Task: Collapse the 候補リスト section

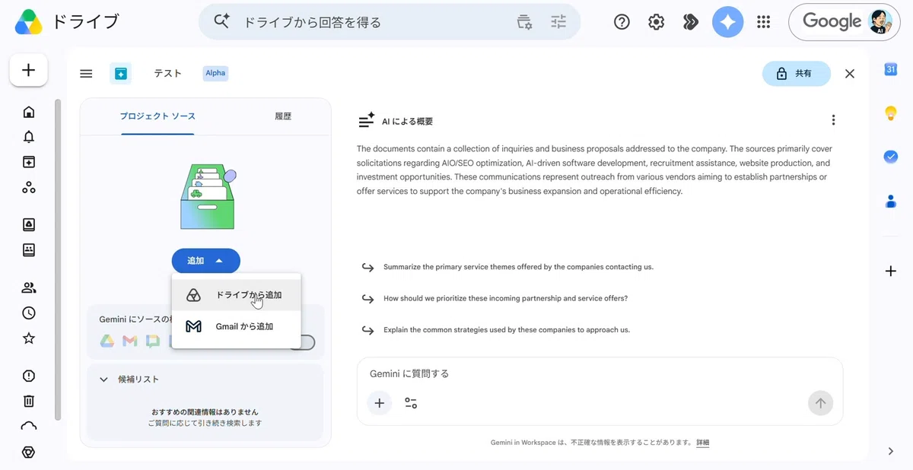Action: 103,379
